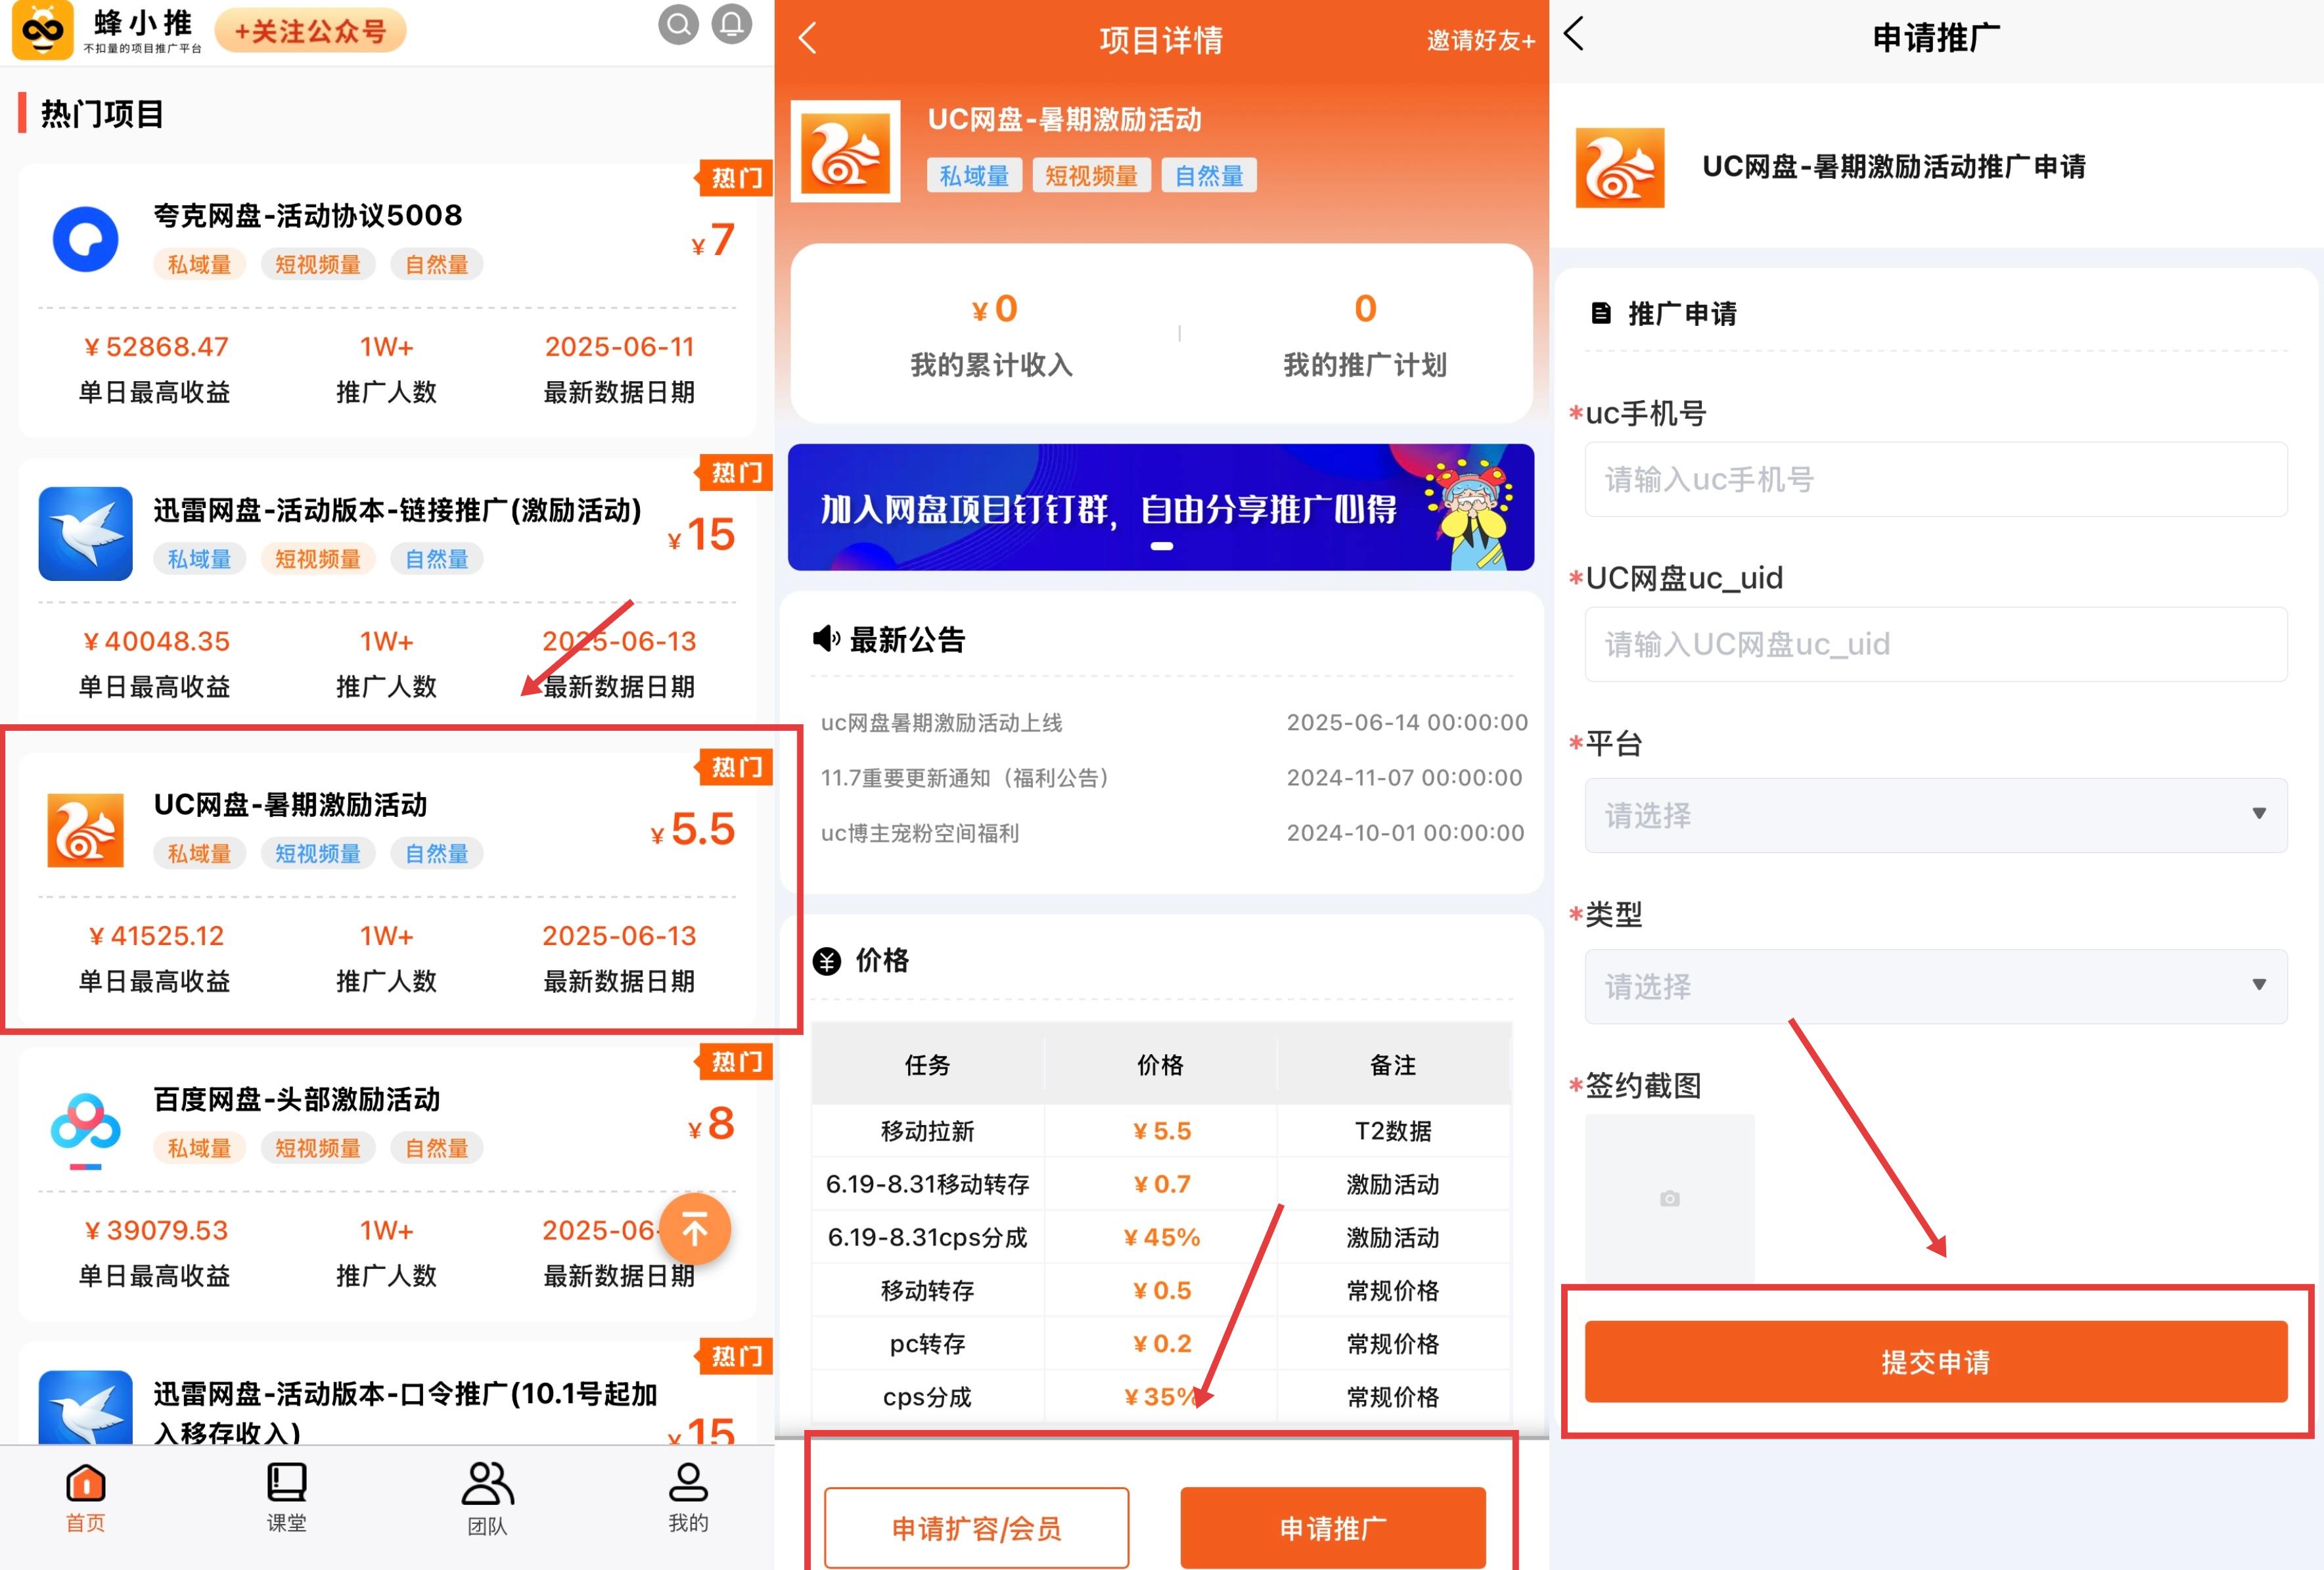Viewport: 2324px width, 1570px height.
Task: Tap the search magnifier icon
Action: tap(678, 24)
